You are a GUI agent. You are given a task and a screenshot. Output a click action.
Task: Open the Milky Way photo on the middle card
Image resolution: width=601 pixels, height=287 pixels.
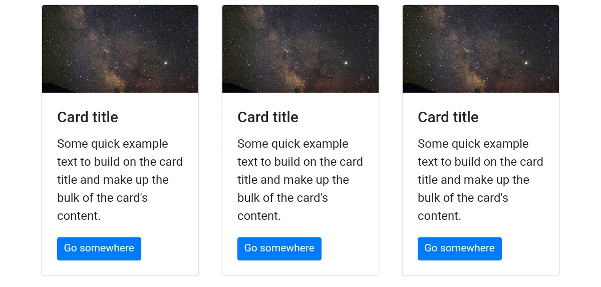[300, 49]
